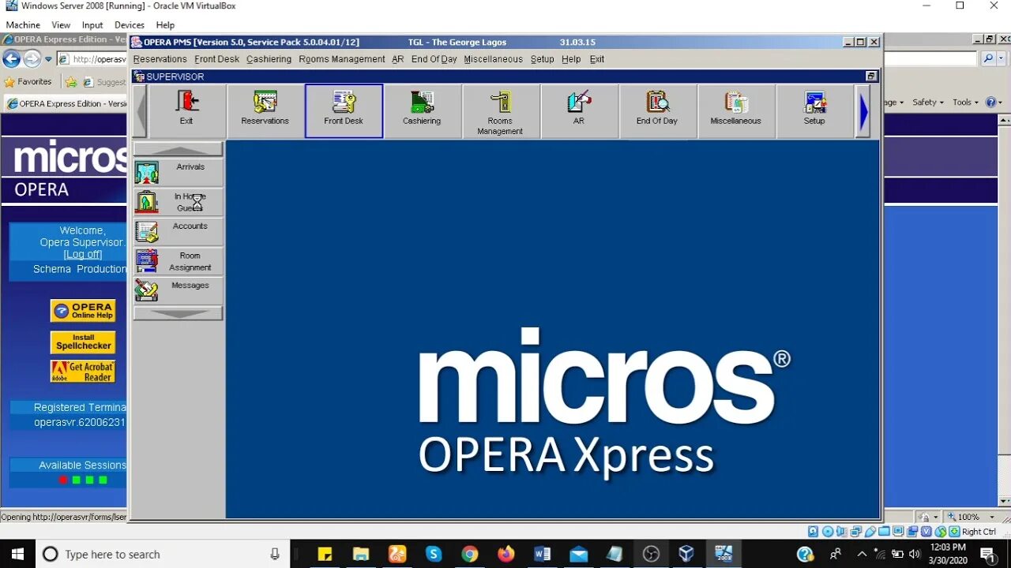Image resolution: width=1011 pixels, height=568 pixels.
Task: Open the Setup menu in OPERA
Action: pos(542,59)
